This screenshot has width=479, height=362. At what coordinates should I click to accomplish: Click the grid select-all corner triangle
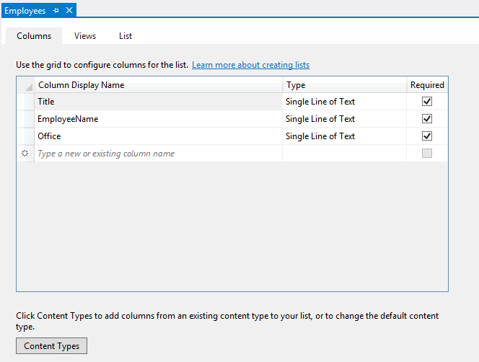[x=27, y=87]
